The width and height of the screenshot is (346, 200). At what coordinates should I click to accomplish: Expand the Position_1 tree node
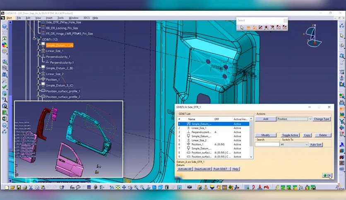pyautogui.click(x=38, y=79)
